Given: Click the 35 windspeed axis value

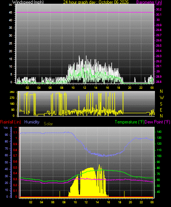Looking at the screenshot, I should 10,28.
